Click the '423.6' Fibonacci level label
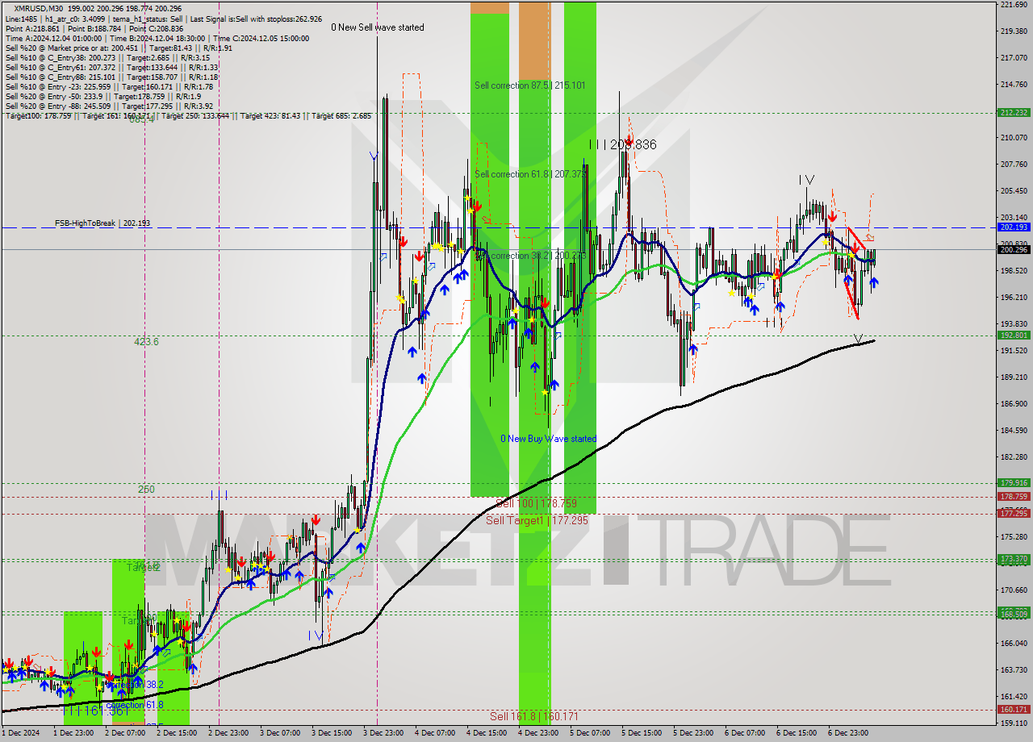 (x=146, y=342)
